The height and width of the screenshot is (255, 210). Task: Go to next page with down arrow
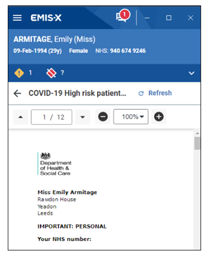point(83,117)
